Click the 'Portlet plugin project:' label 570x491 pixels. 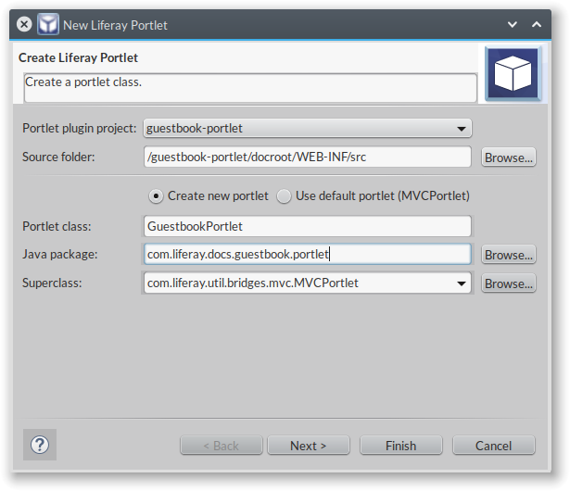click(80, 128)
